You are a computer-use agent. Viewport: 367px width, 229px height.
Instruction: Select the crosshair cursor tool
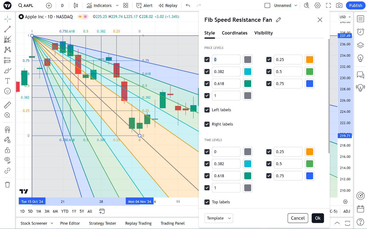tap(7, 19)
